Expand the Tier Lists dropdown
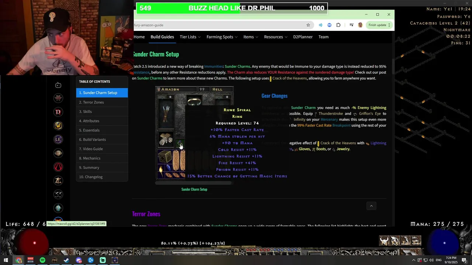 [x=190, y=37]
